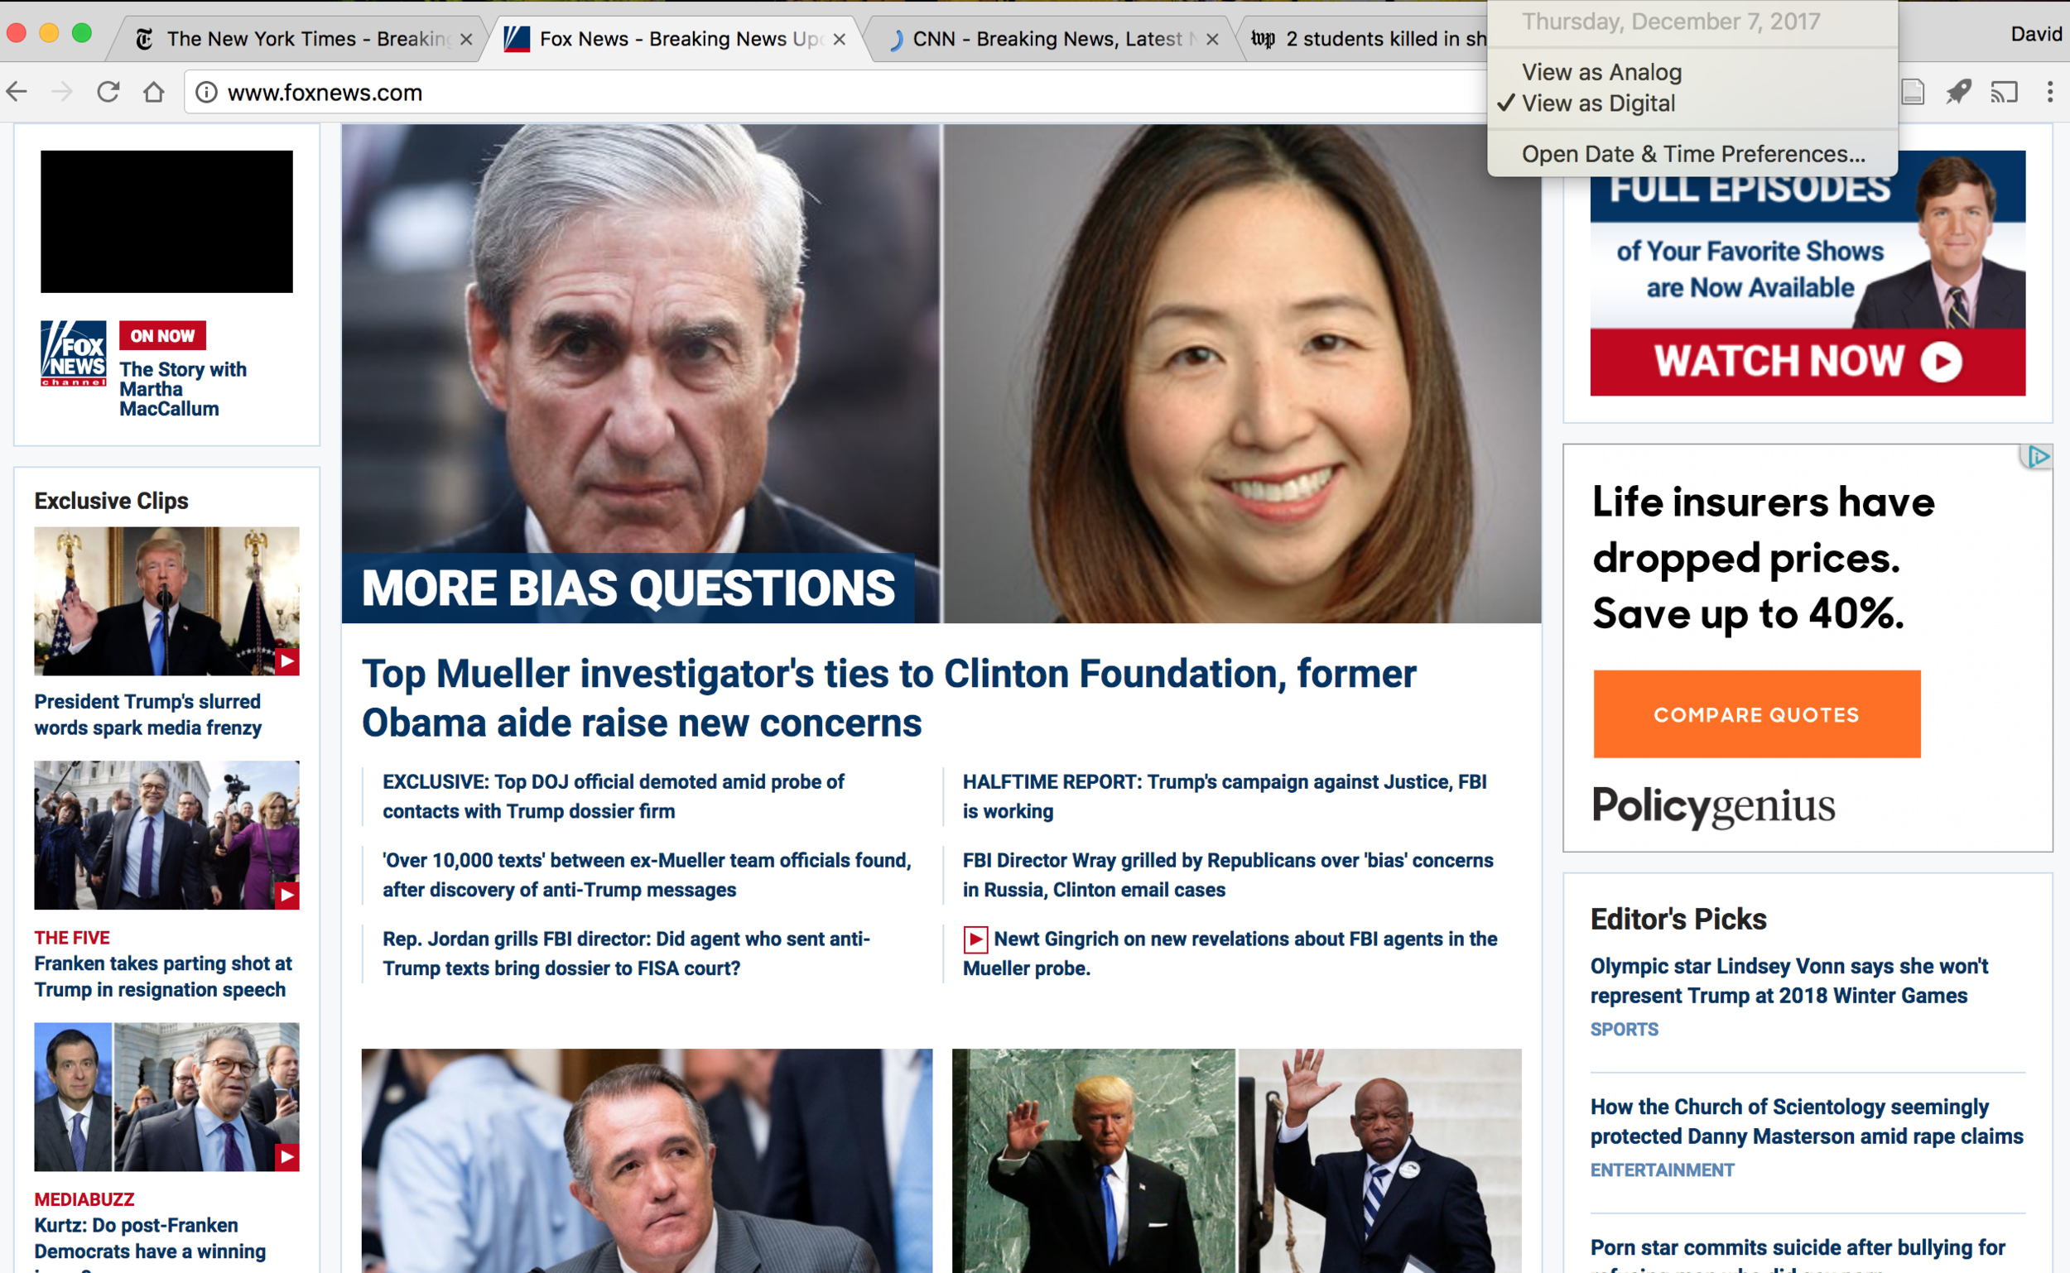Click the man in suit story photo

(647, 1161)
